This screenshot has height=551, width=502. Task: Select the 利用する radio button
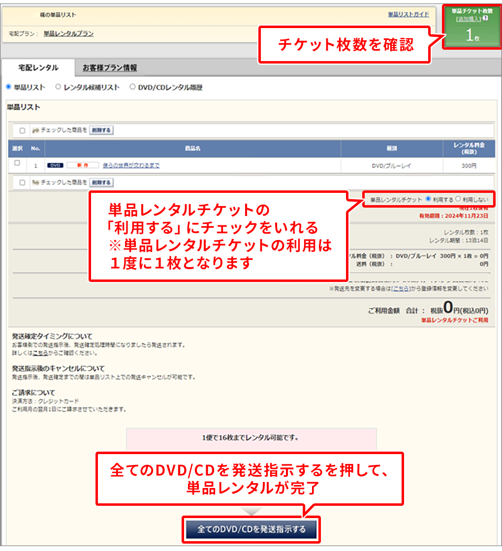[428, 199]
